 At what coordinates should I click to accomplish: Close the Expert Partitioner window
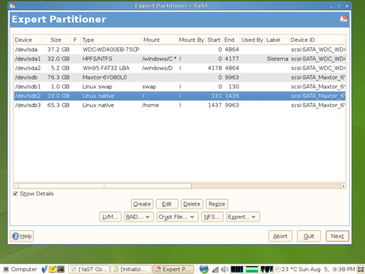(347, 6)
